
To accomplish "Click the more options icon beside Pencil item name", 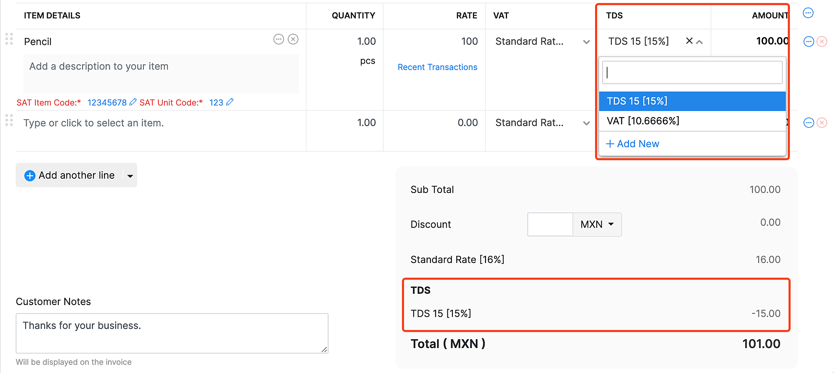I will (x=279, y=39).
